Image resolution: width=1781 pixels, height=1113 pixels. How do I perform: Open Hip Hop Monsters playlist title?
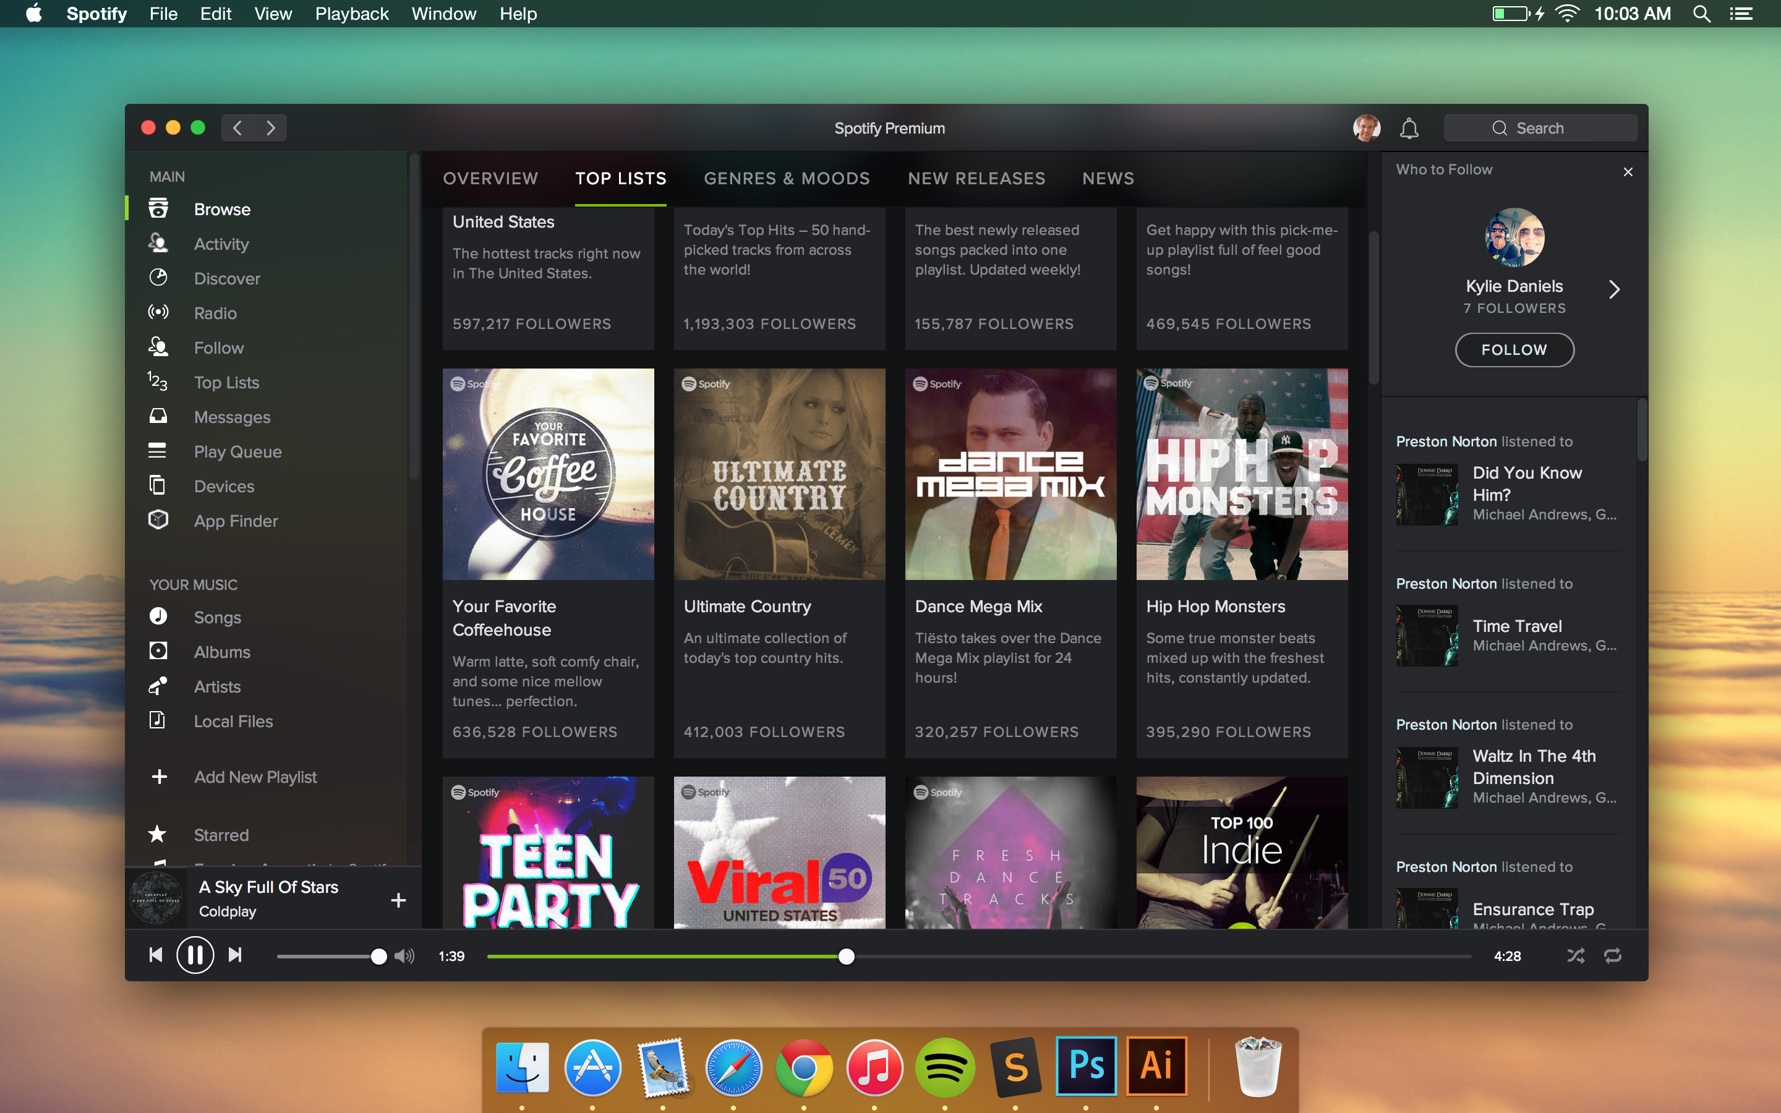[1215, 606]
